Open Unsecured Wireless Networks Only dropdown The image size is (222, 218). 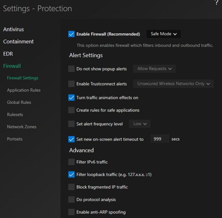(173, 84)
